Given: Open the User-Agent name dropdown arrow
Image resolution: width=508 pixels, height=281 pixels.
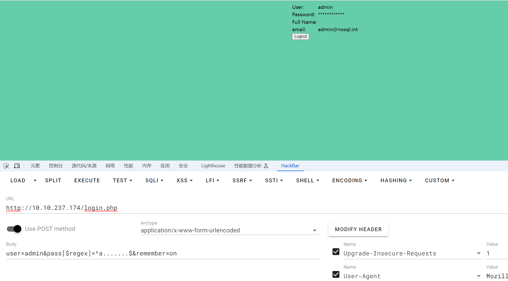Looking at the screenshot, I should tap(479, 276).
